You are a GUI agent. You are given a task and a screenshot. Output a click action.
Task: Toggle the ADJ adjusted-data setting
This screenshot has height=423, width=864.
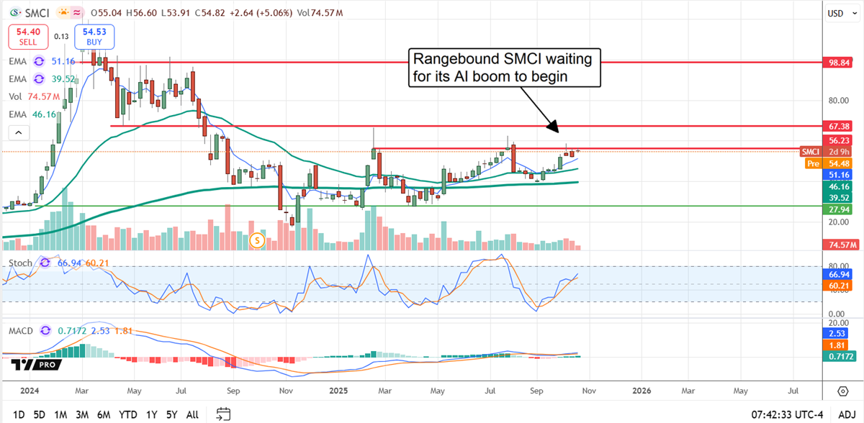[x=847, y=414]
